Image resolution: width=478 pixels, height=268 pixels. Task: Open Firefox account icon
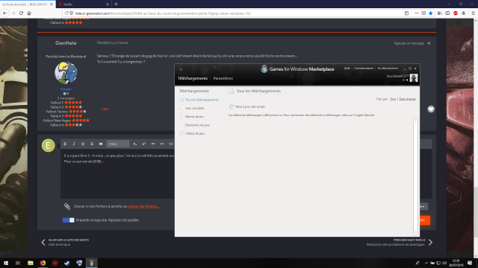[x=463, y=13]
